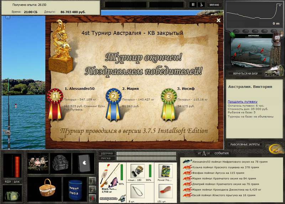Open the green tackle bag icon
The width and height of the screenshot is (285, 204).
(12, 195)
